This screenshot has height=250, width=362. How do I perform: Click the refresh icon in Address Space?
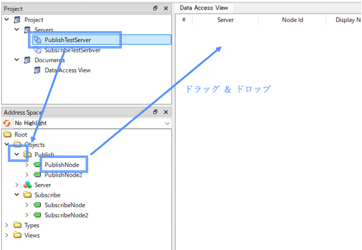pos(6,123)
